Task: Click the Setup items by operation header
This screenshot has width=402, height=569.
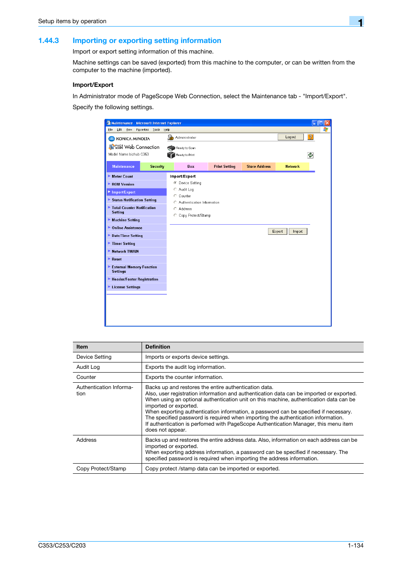Action: (72, 21)
